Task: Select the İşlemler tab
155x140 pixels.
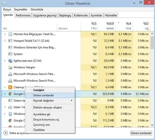Action: (x=8, y=15)
